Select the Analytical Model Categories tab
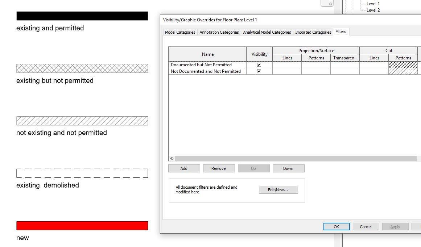This screenshot has height=247, width=421. click(x=267, y=32)
